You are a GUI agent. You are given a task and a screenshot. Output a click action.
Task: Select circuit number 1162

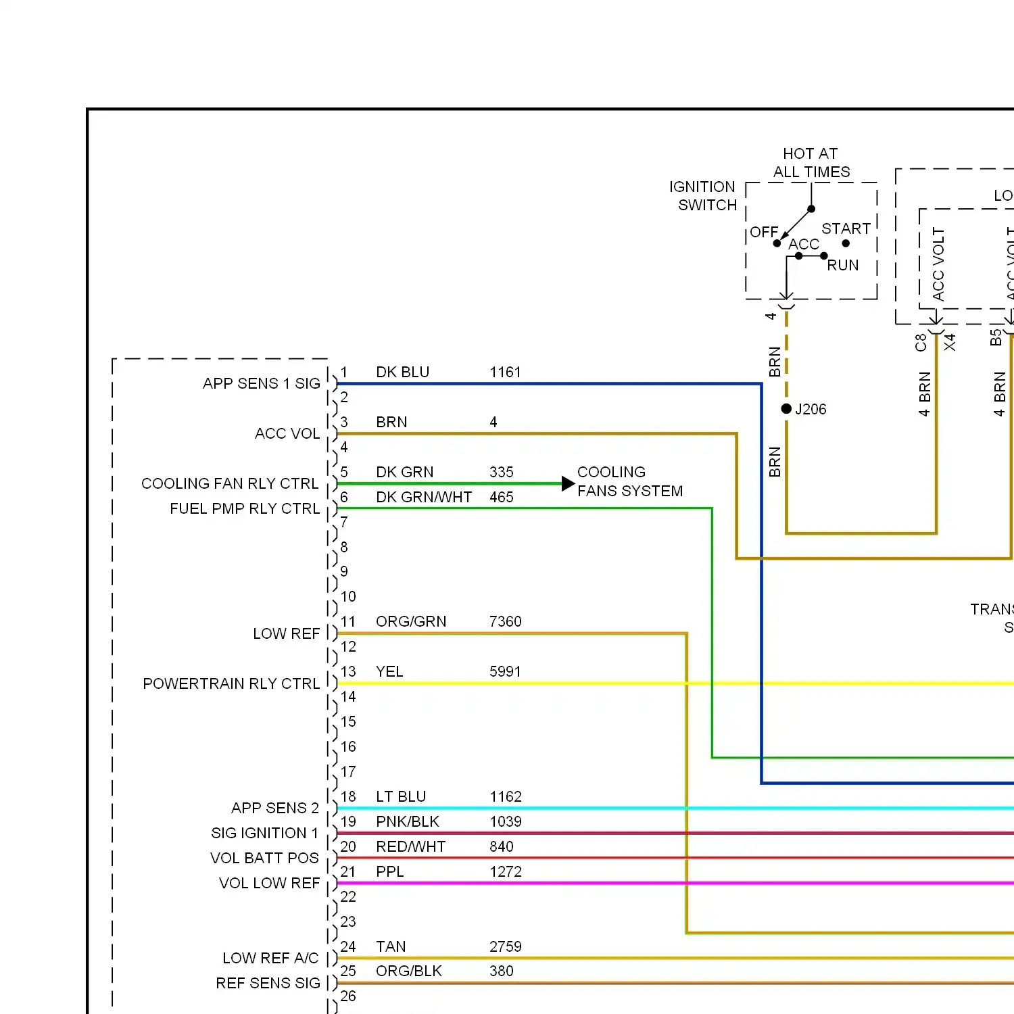[x=505, y=796]
